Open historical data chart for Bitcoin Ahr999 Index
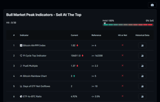 point(142,46)
